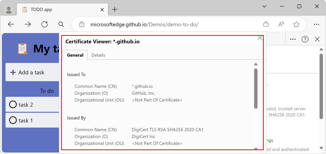This screenshot has width=326, height=154.
Task: Click the browser profile avatar icon
Action: coord(9,10)
